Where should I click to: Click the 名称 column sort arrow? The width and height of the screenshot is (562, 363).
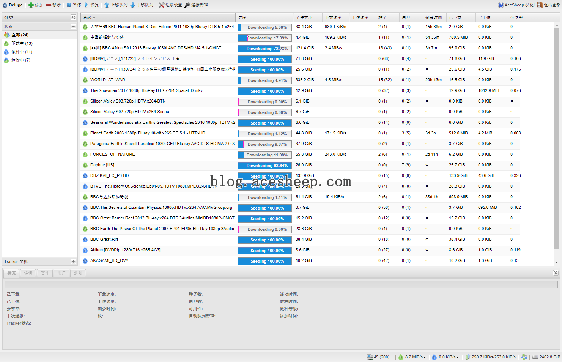(94, 18)
